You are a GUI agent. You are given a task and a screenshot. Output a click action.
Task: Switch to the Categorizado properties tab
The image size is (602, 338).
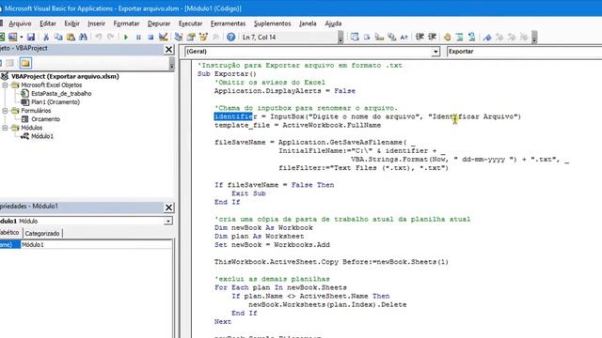click(42, 234)
